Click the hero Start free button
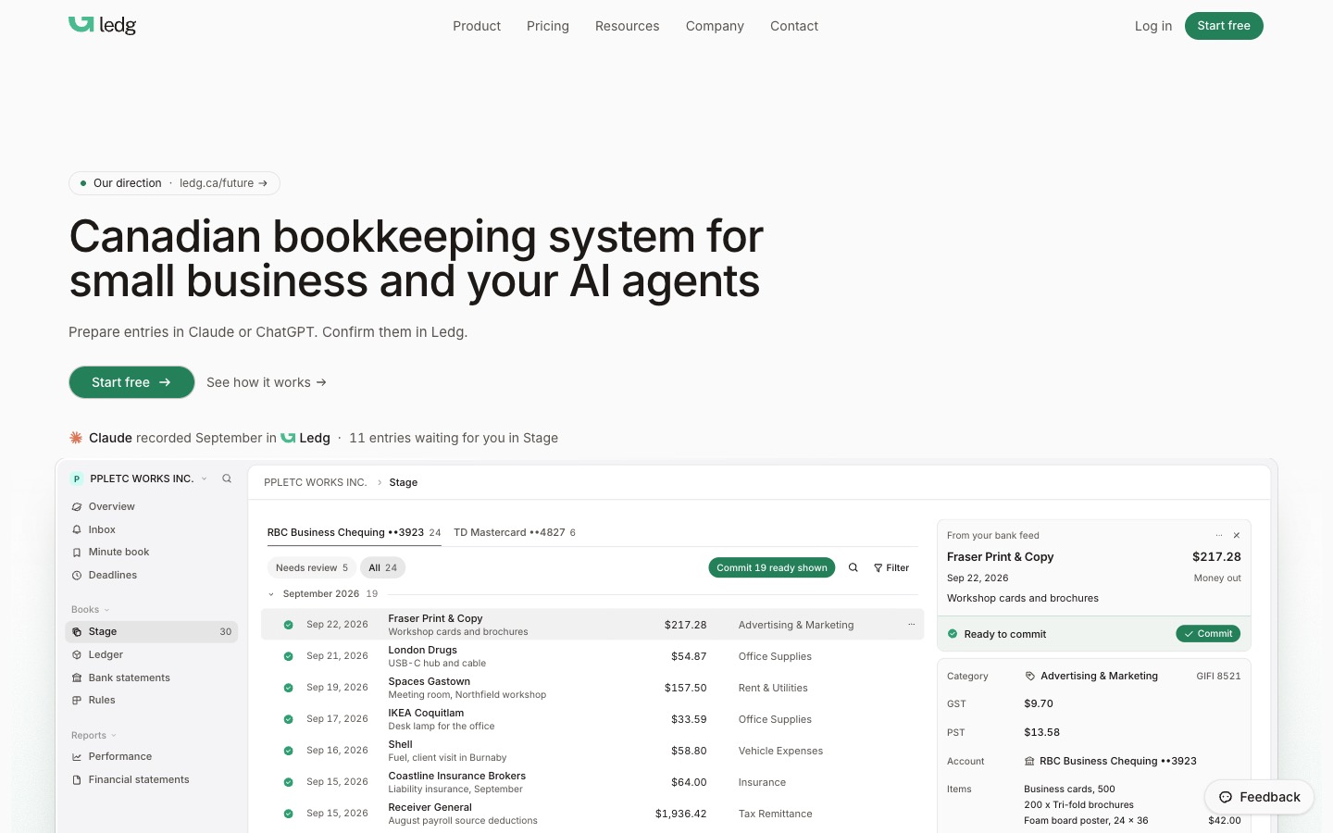 click(x=131, y=382)
